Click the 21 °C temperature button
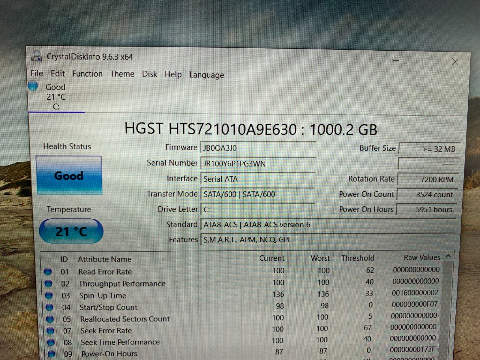 click(x=71, y=231)
